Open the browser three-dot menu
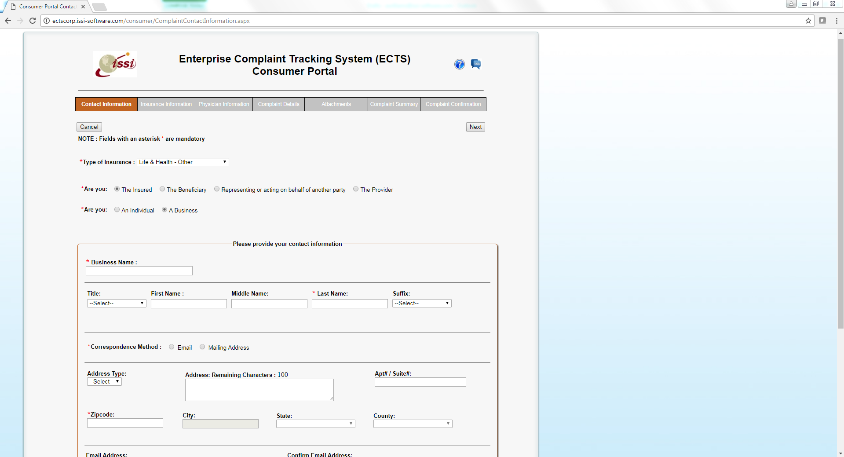Viewport: 844px width, 457px height. pyautogui.click(x=837, y=21)
